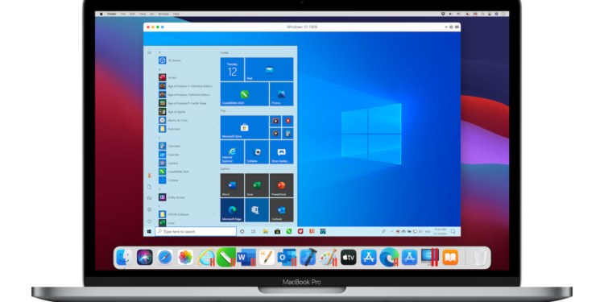This screenshot has width=604, height=302.
Task: Open the Photos tile
Action: [x=281, y=94]
